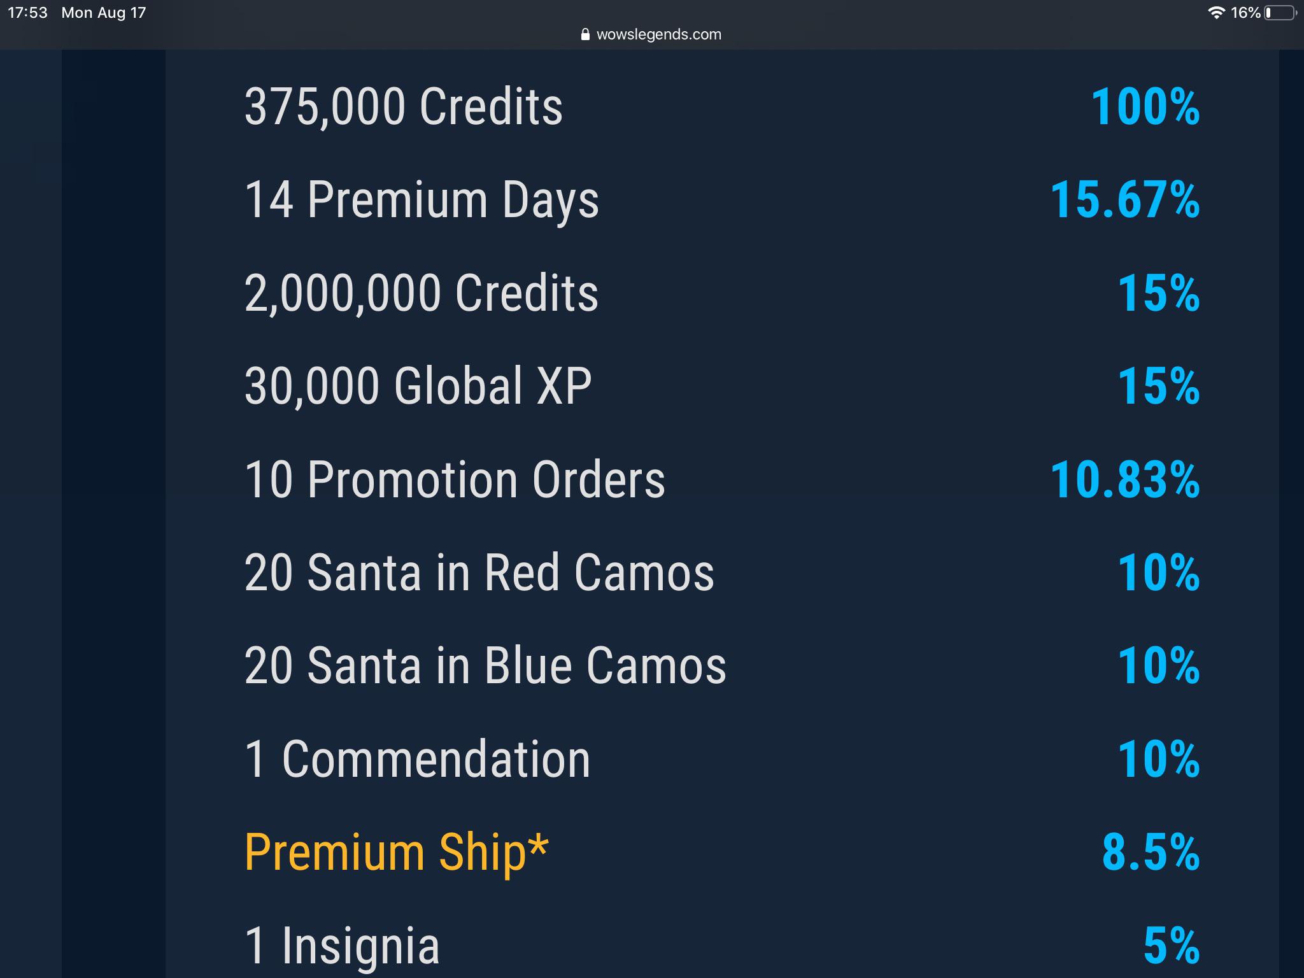This screenshot has height=978, width=1304.
Task: Click the 2,000,000 Credits row
Action: pos(422,293)
